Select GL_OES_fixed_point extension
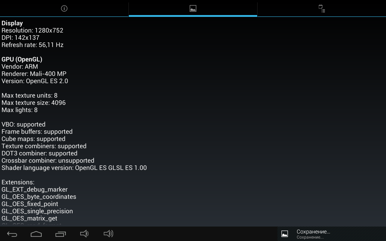Image resolution: width=386 pixels, height=241 pixels. 30,204
